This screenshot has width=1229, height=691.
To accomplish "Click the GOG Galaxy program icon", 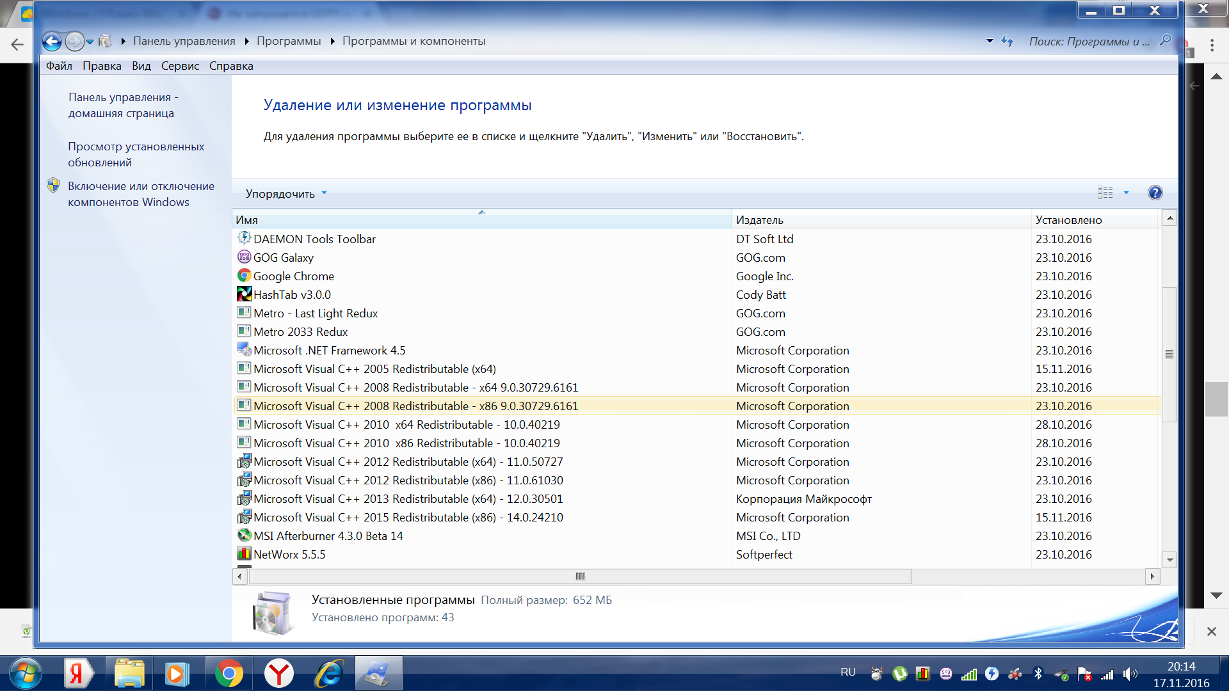I will click(x=244, y=257).
